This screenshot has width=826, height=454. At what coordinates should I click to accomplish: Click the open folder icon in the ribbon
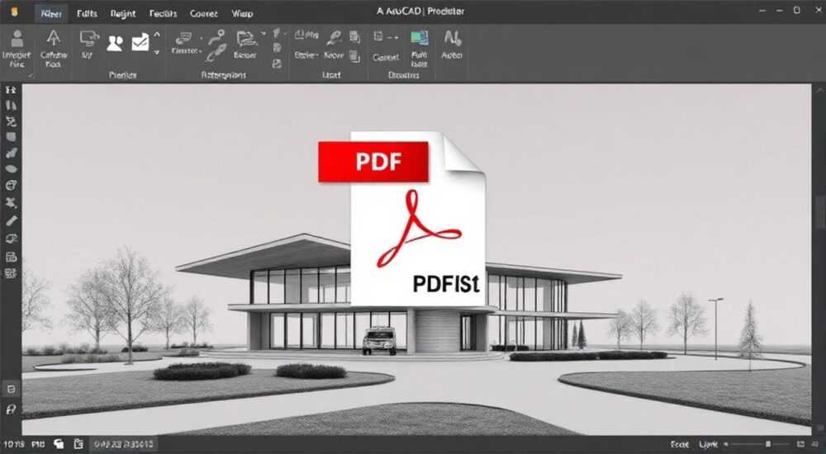[x=245, y=39]
